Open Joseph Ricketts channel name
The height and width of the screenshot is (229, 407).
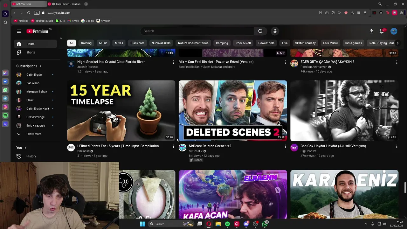[88, 67]
